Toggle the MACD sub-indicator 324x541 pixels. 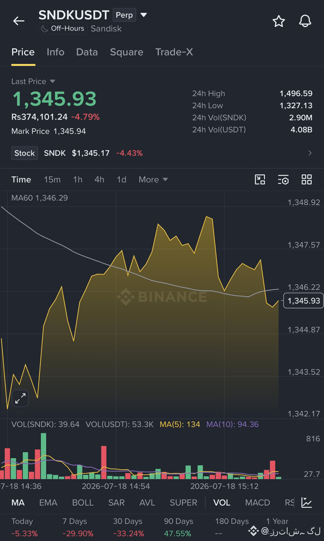point(257,503)
